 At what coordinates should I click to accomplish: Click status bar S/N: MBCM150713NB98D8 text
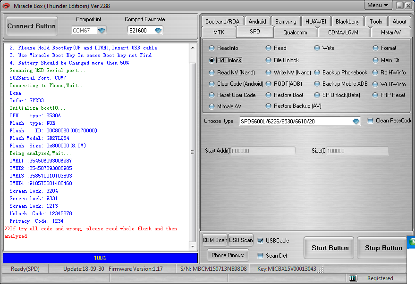click(x=213, y=268)
